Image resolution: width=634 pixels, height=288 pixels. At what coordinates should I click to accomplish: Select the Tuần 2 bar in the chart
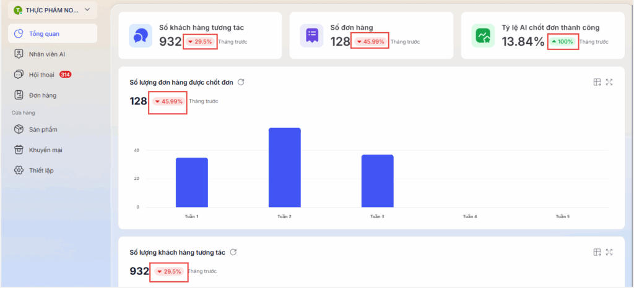[284, 167]
